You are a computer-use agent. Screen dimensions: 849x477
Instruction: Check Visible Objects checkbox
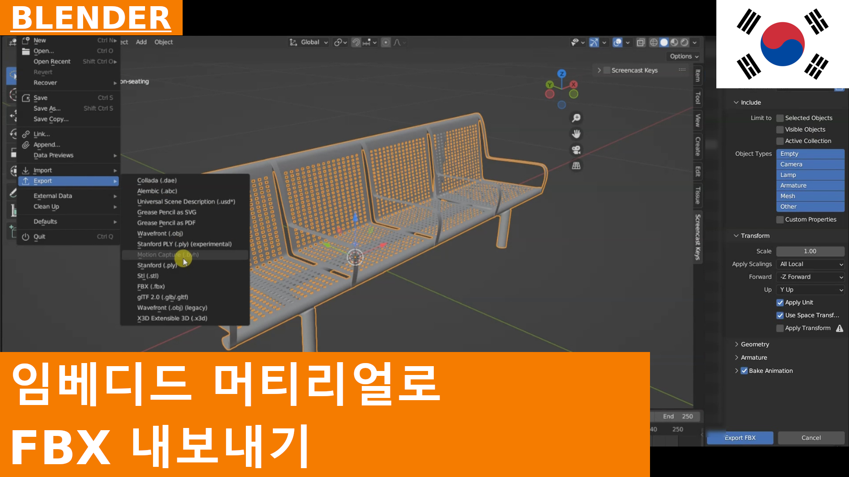click(x=780, y=129)
